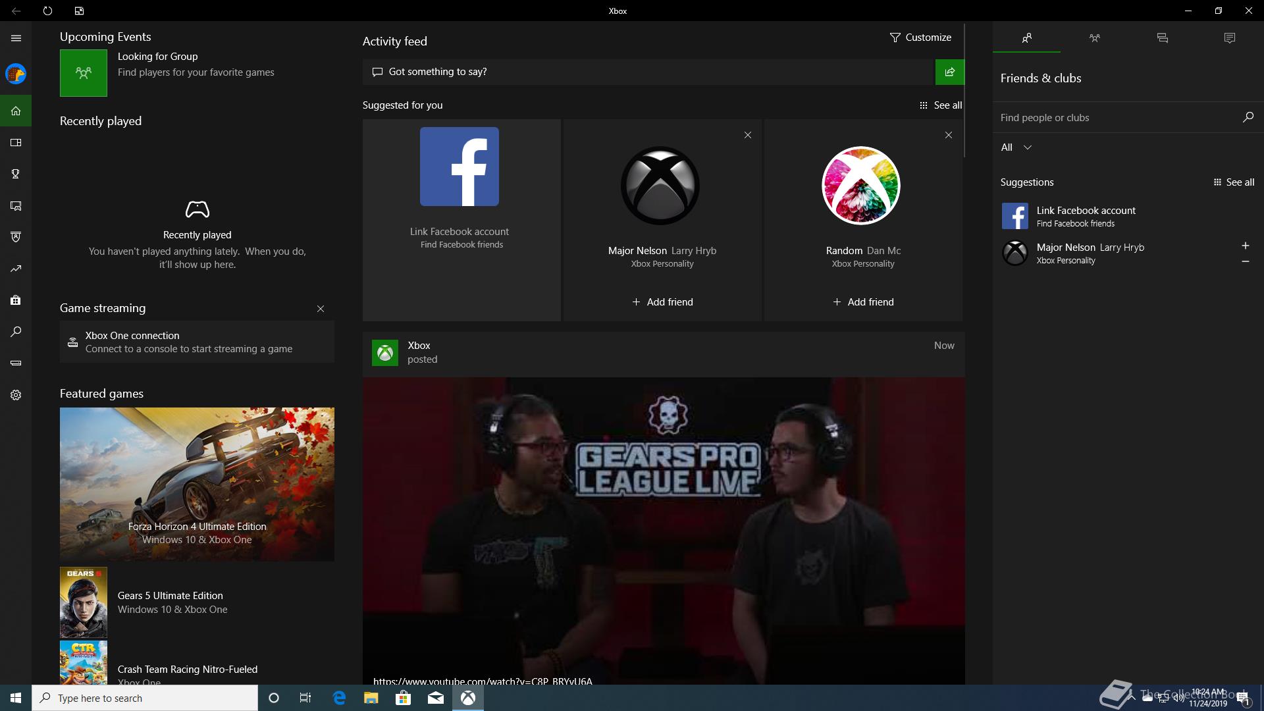Screen dimensions: 1264x711
Task: Open Trending arrow icon
Action: 16,269
